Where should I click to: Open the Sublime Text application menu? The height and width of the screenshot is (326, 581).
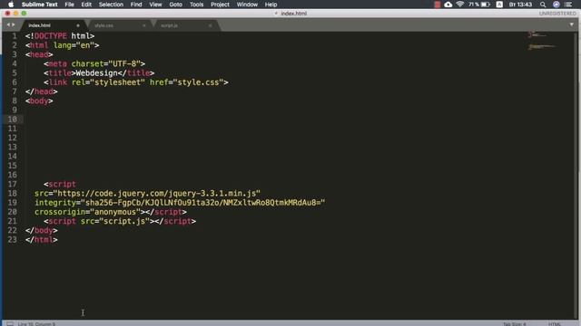tap(39, 5)
